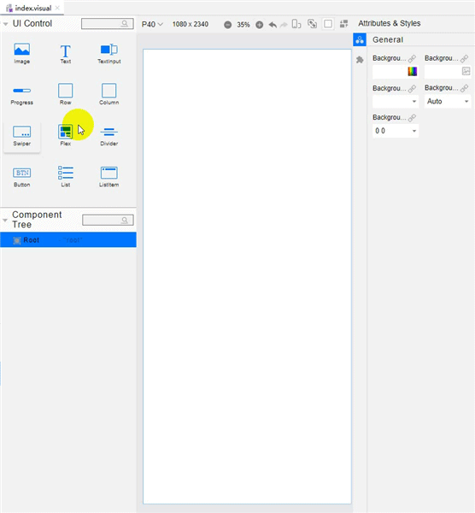Screen dimensions: 475x513
Task: Select the Image UI control
Action: [22, 53]
